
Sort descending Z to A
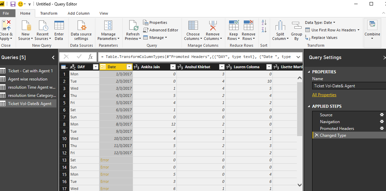[x=264, y=30]
